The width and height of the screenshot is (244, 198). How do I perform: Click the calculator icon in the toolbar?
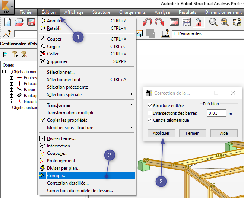tap(175, 22)
